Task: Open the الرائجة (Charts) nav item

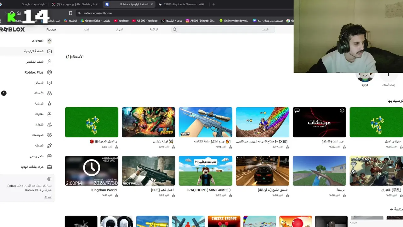Action: pyautogui.click(x=154, y=30)
